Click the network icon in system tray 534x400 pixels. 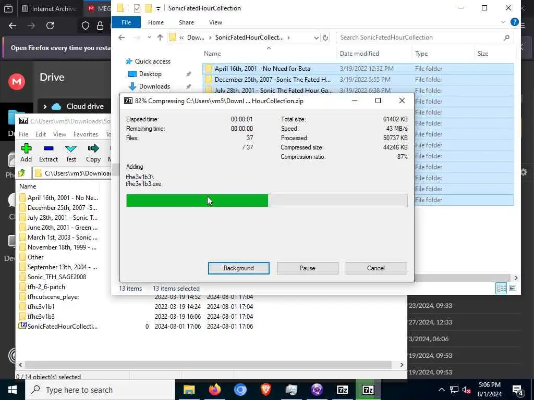click(454, 390)
